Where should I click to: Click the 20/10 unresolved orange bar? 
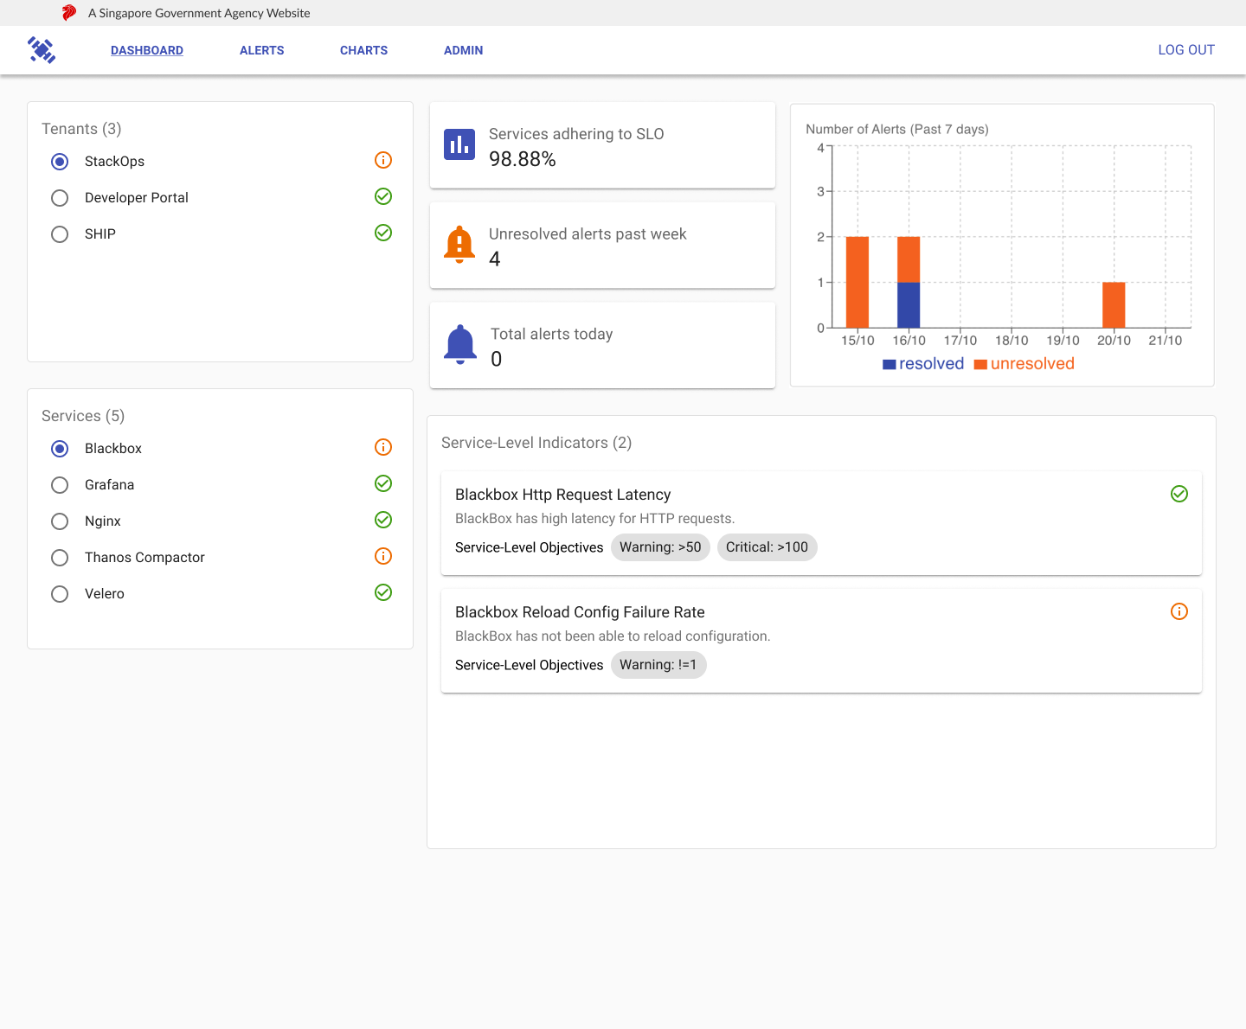pos(1114,305)
